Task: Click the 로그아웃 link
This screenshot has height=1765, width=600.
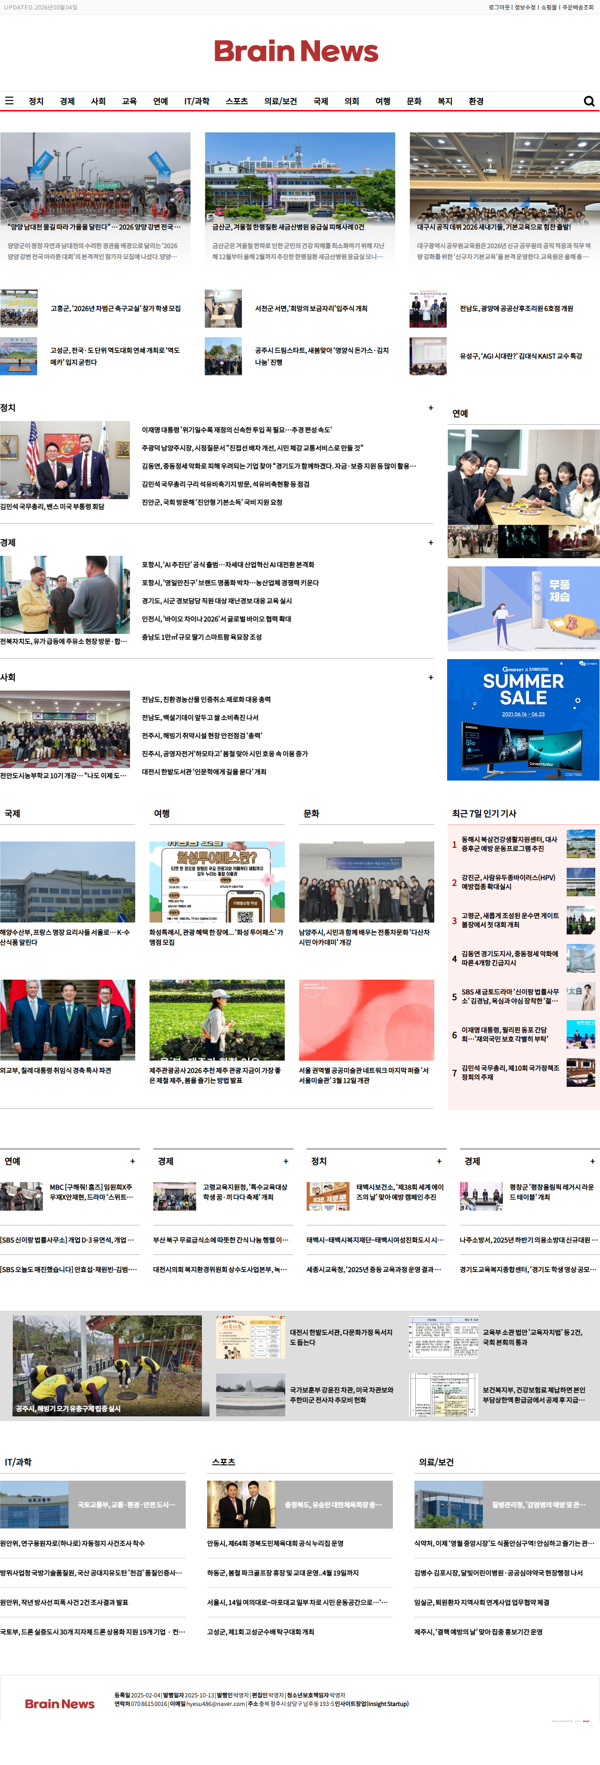Action: click(499, 8)
